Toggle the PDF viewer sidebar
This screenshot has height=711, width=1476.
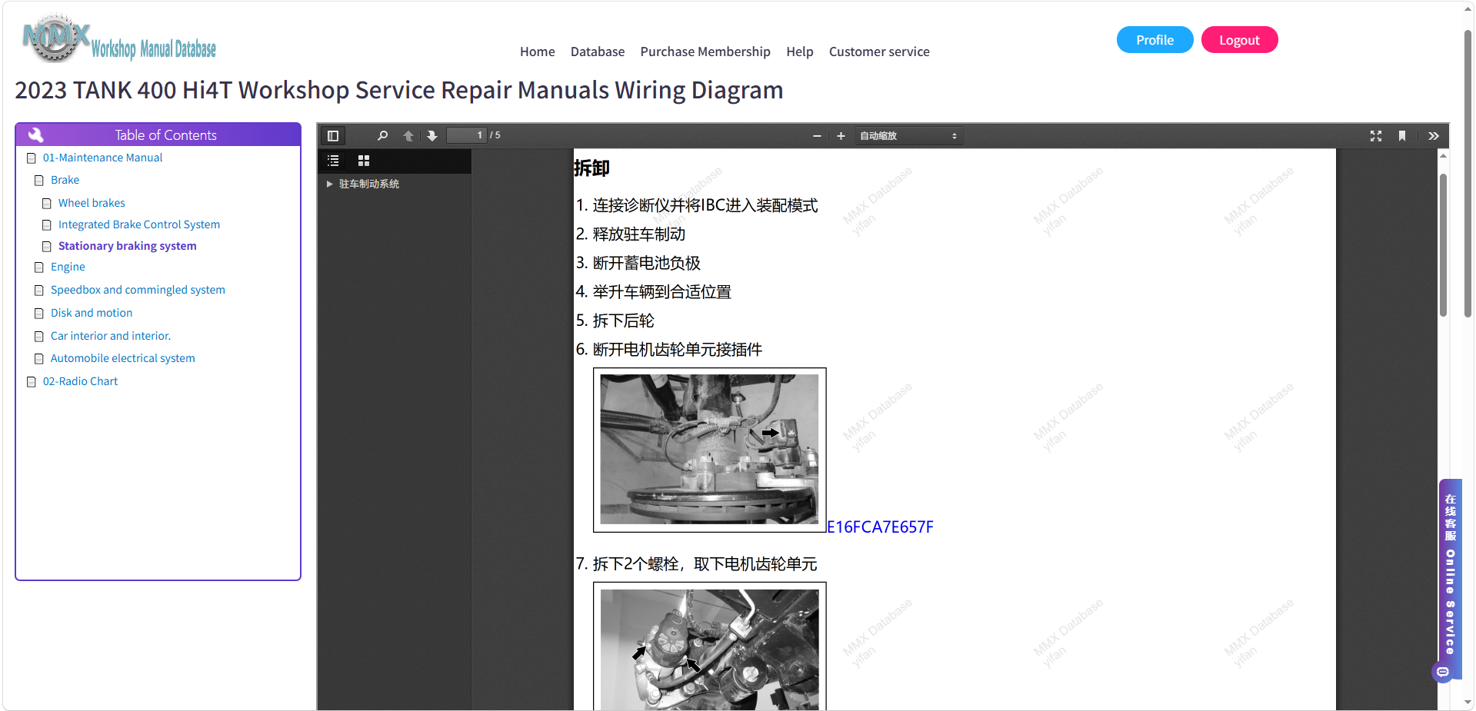(333, 136)
